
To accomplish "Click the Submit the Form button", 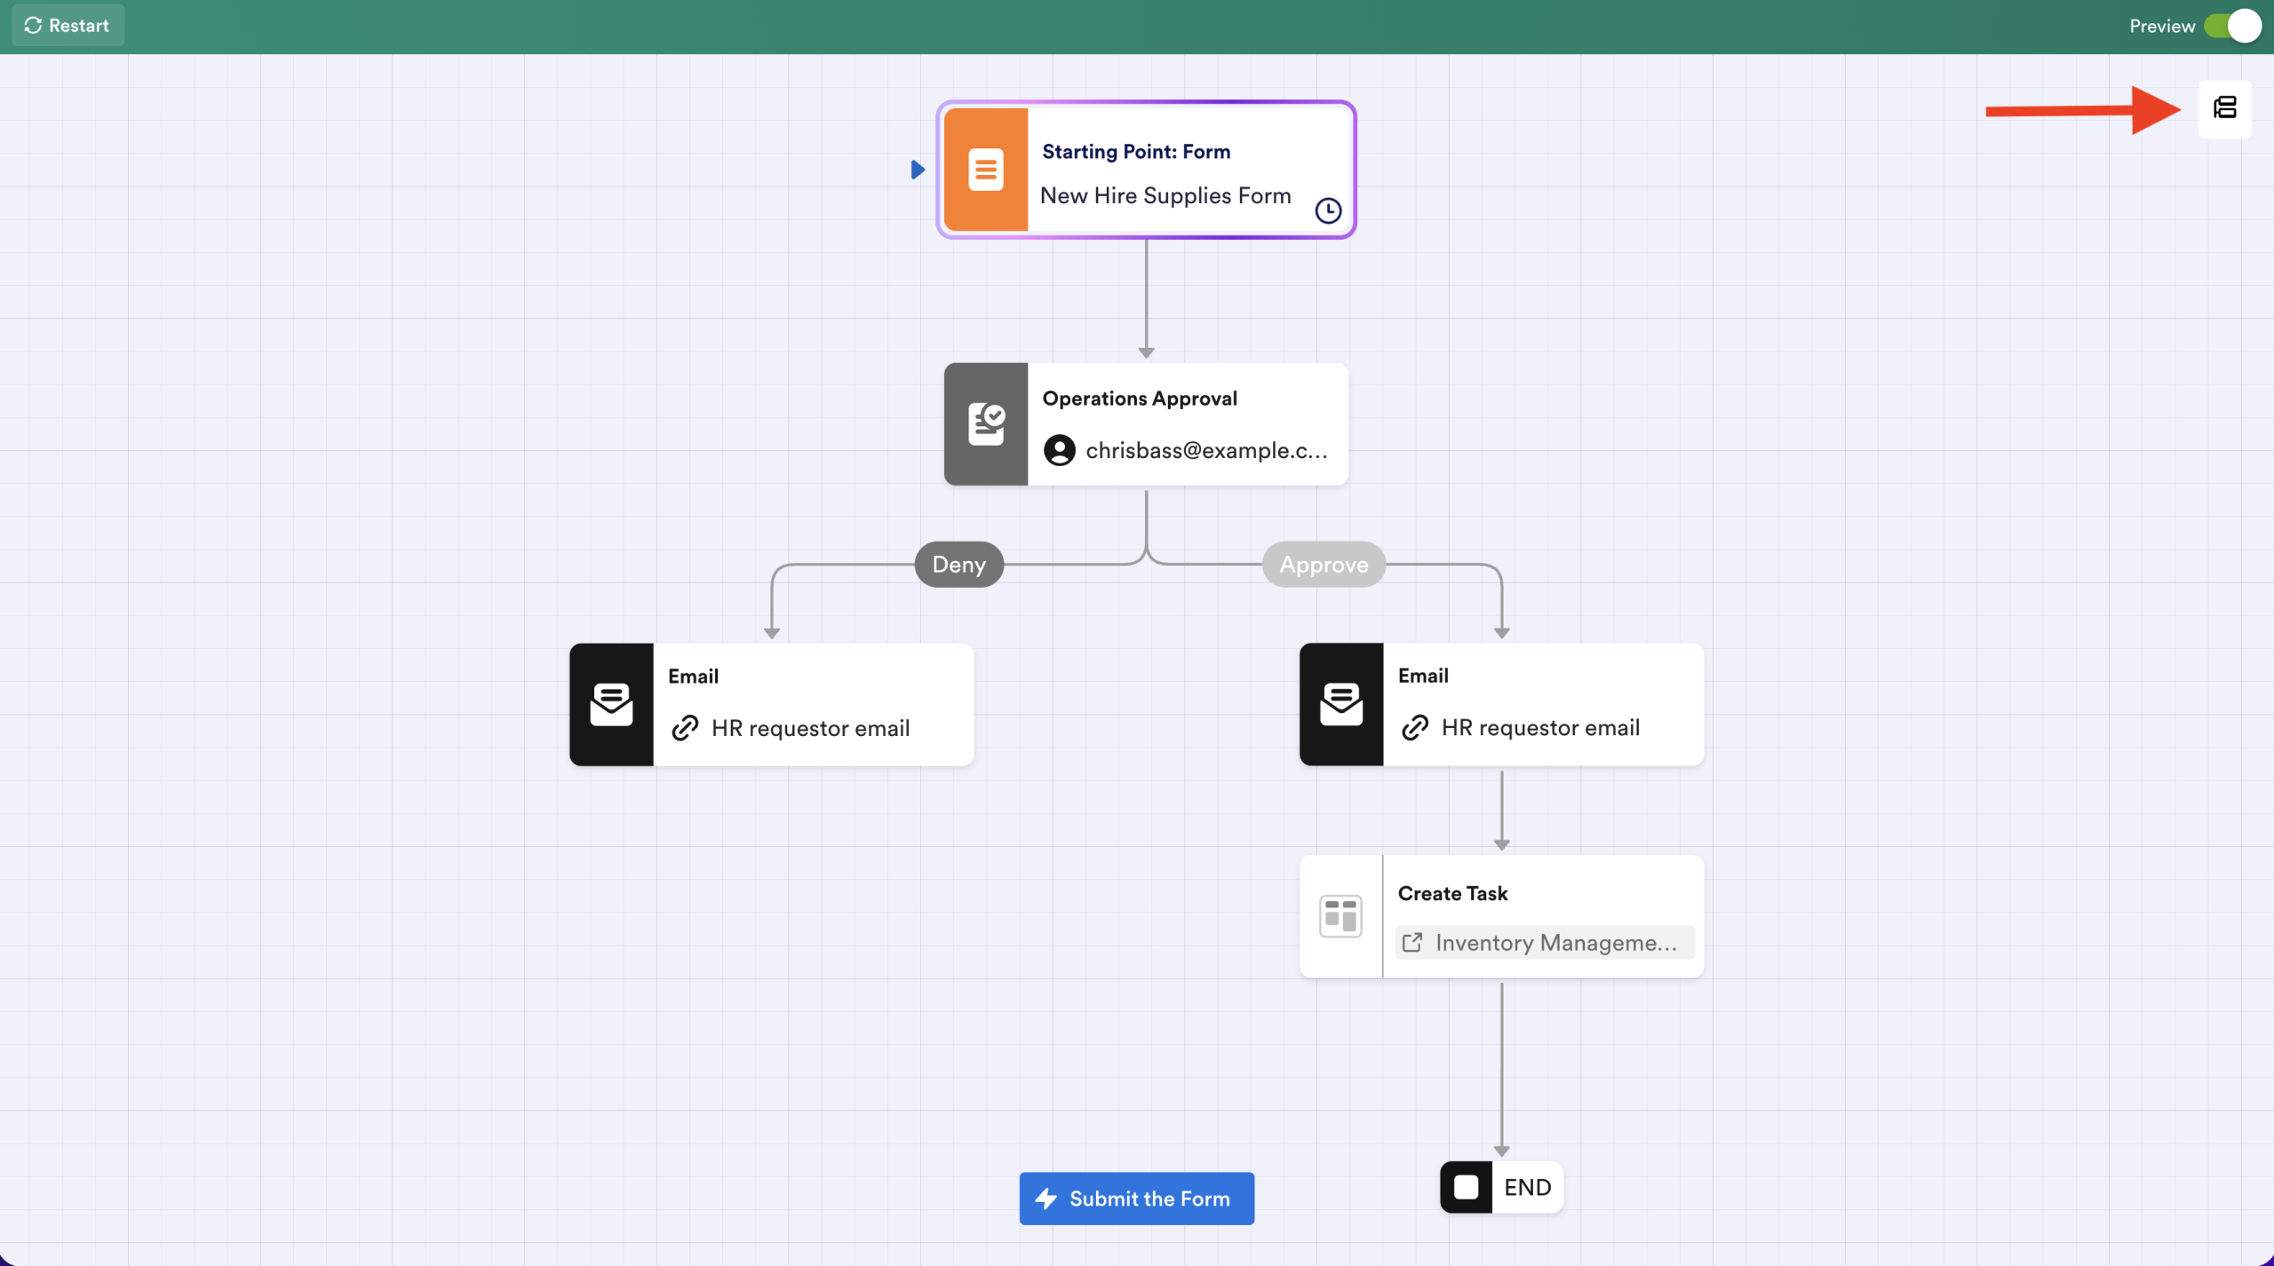I will 1136,1198.
